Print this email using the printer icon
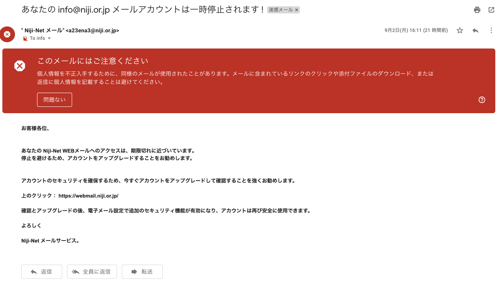The image size is (502, 293). point(477,10)
